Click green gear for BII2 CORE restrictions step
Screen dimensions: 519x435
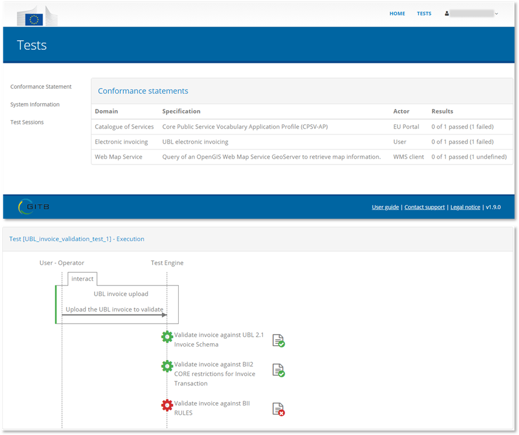point(167,366)
